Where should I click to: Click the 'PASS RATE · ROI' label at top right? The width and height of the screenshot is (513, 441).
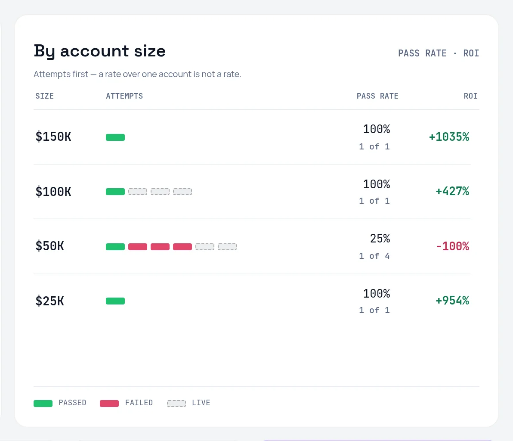pos(439,53)
